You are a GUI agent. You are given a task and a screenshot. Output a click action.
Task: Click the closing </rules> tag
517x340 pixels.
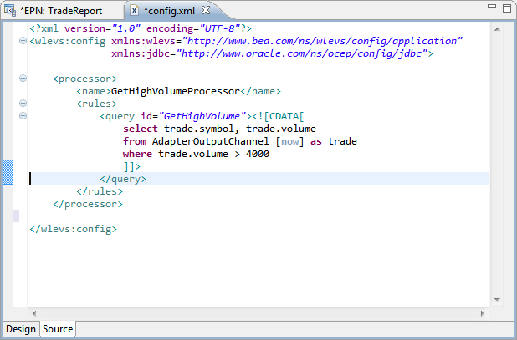[x=100, y=191]
